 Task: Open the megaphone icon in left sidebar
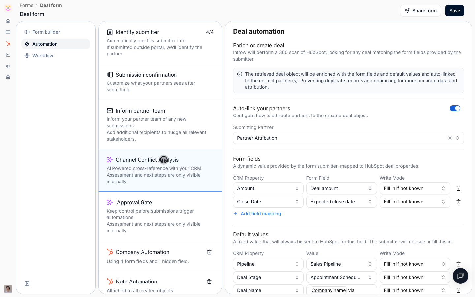click(x=8, y=66)
